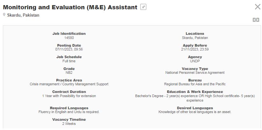Click the Crisis management practice area text
262x130 pixels.
pyautogui.click(x=69, y=84)
